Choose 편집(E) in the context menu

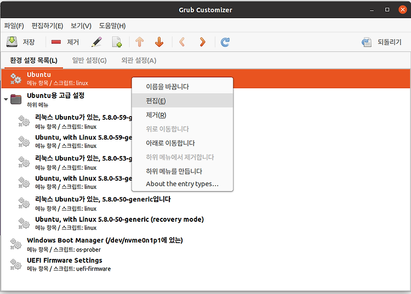(182, 101)
